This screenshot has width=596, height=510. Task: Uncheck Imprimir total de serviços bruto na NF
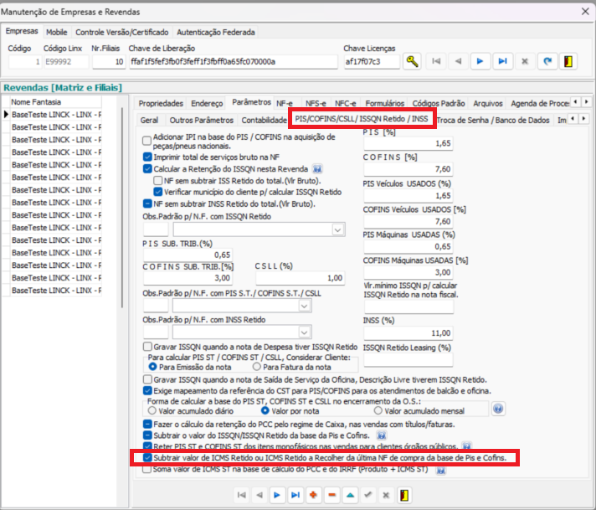click(147, 157)
